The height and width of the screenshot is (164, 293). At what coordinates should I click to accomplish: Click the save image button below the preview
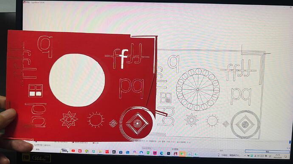pos(175,149)
